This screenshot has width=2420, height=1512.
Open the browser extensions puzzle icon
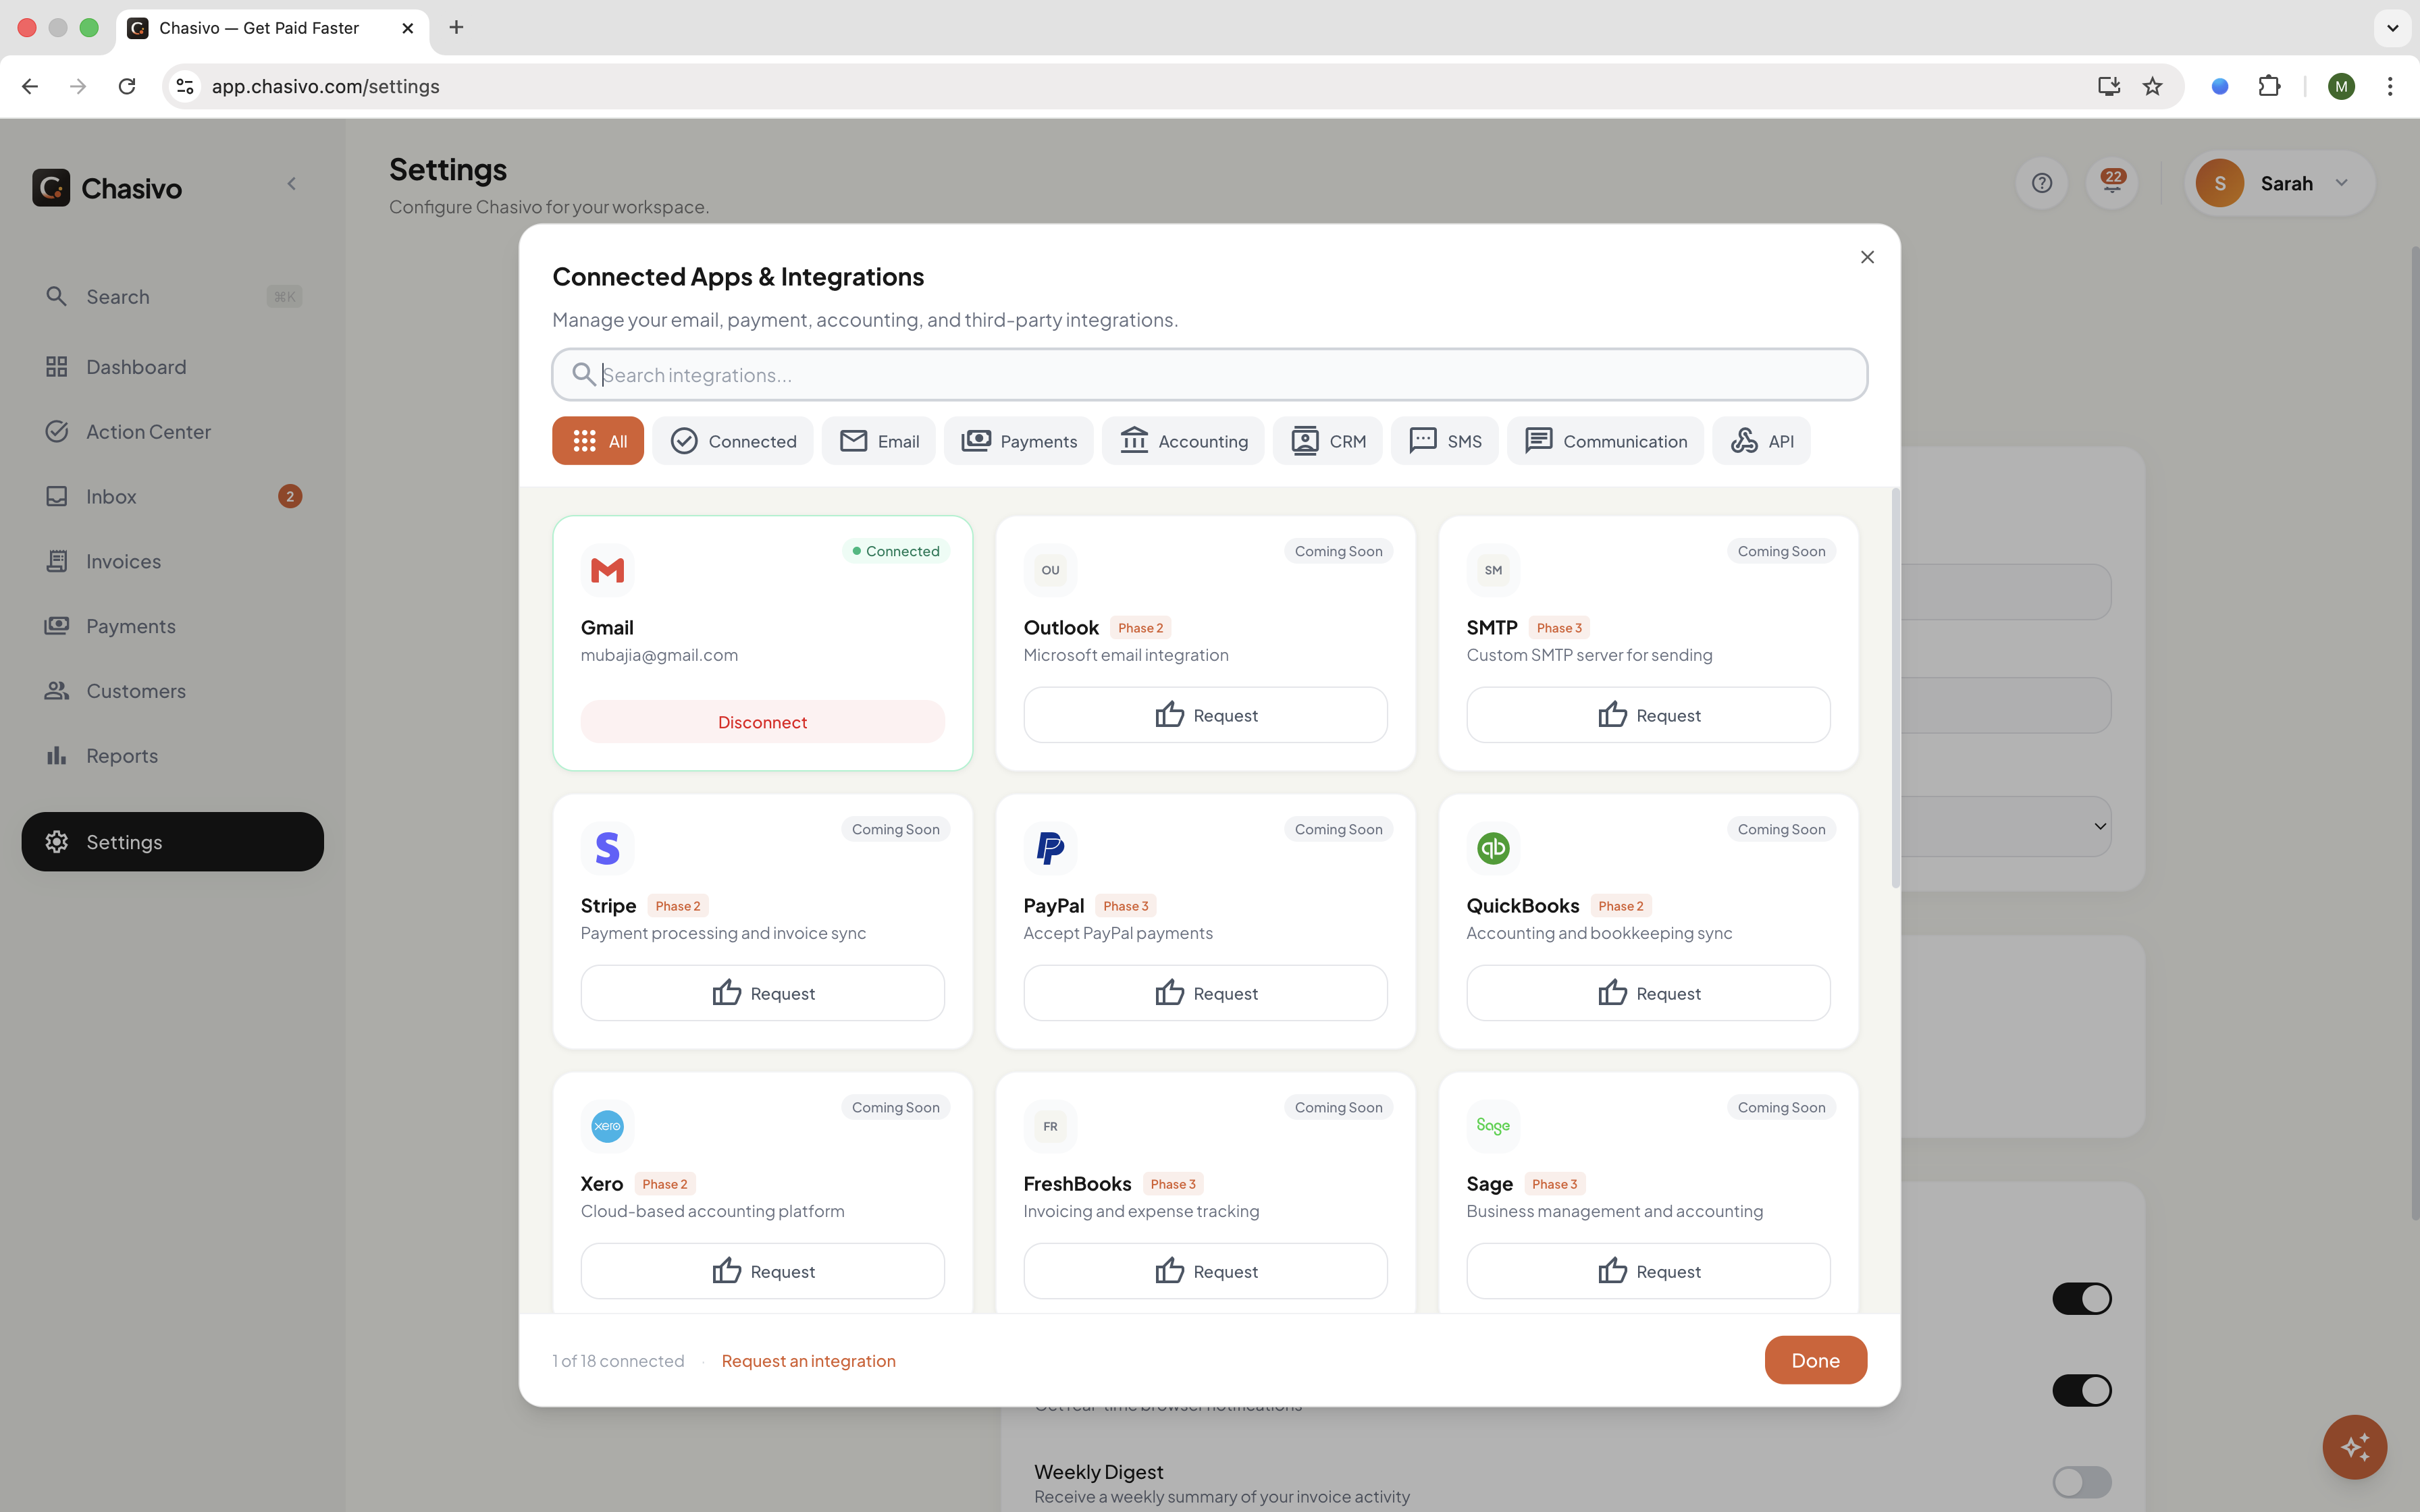pyautogui.click(x=2269, y=86)
